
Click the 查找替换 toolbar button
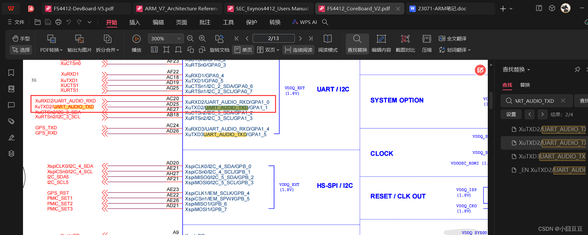point(357,44)
